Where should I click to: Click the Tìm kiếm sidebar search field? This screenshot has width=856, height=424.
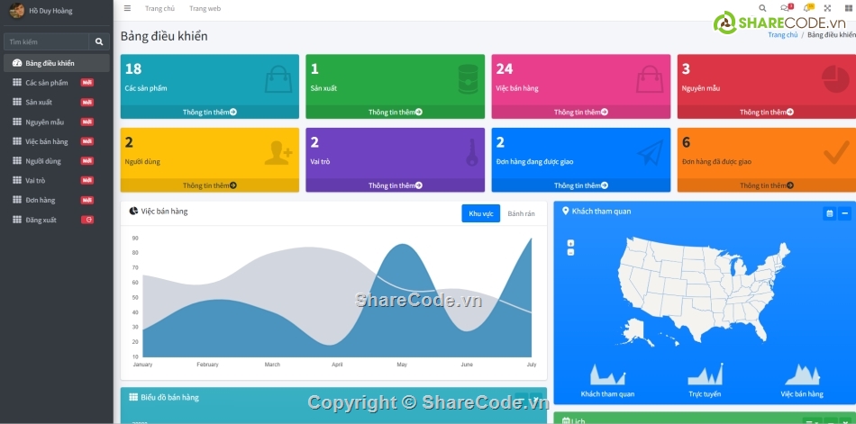tap(47, 41)
